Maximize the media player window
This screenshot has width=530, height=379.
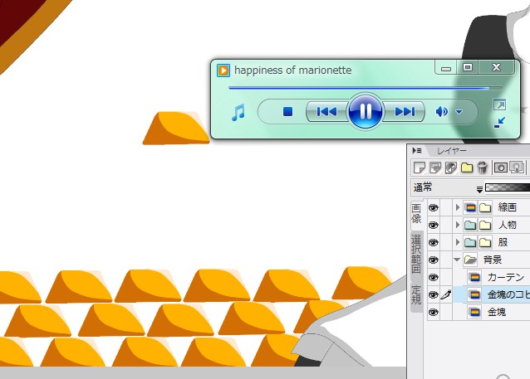(468, 67)
